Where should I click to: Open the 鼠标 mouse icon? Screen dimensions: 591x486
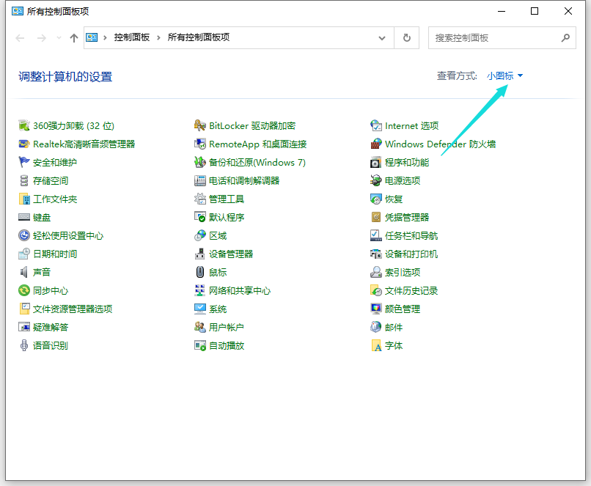click(200, 273)
